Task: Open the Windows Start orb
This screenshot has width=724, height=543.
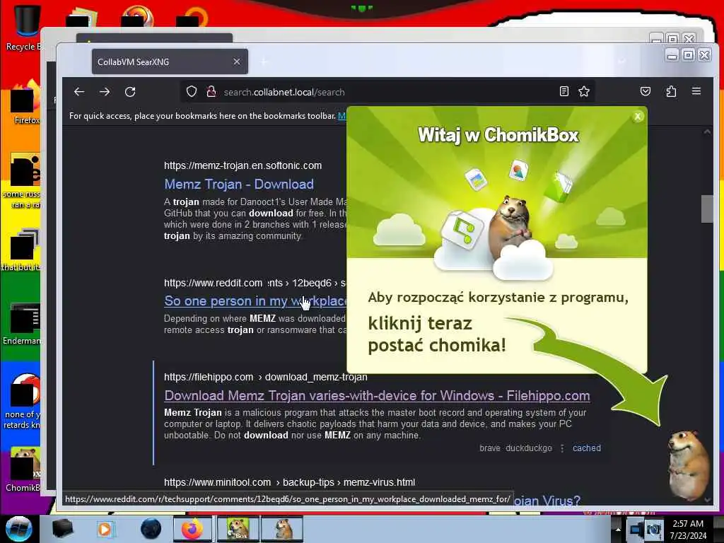Action: 19,528
